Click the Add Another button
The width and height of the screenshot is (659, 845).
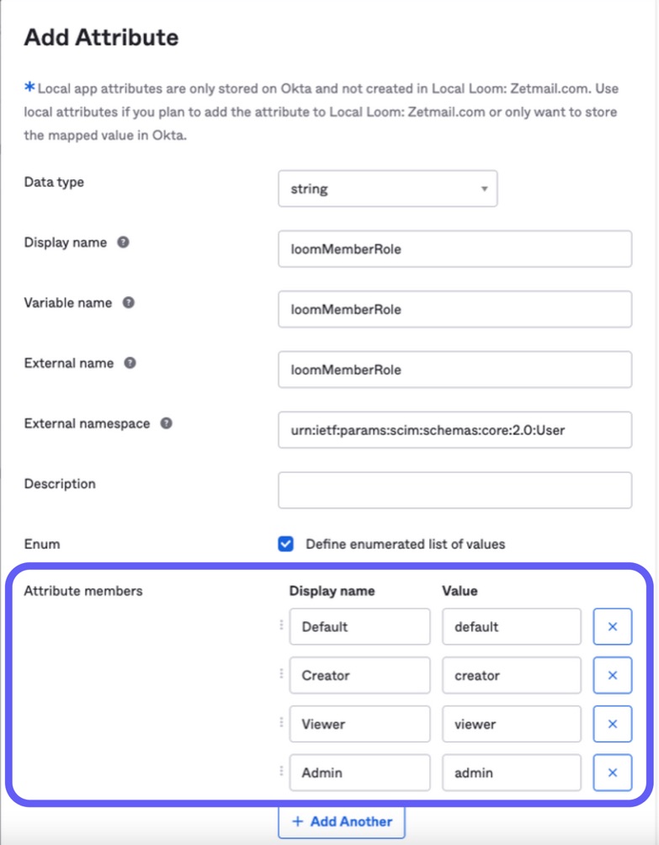click(x=341, y=821)
